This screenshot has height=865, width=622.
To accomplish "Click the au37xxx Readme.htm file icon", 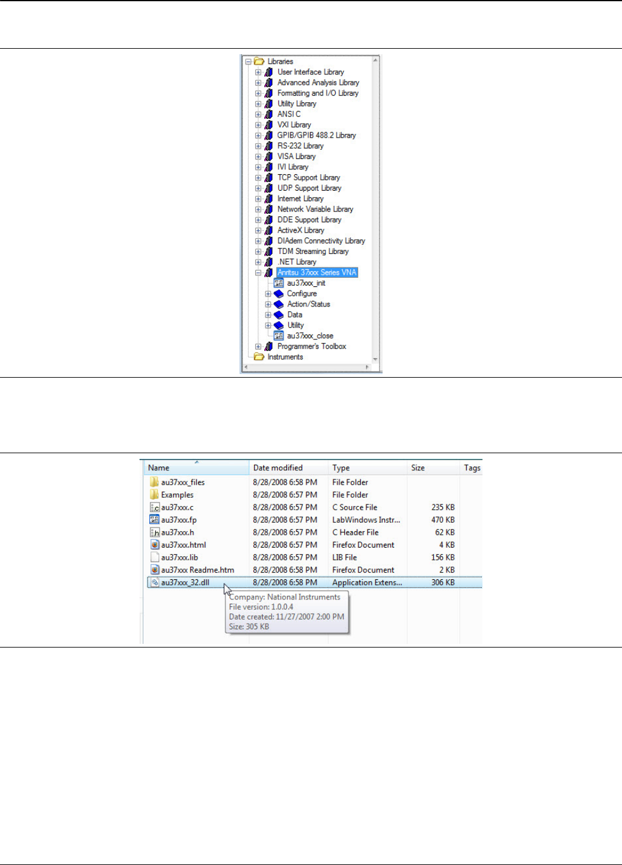I will [155, 570].
